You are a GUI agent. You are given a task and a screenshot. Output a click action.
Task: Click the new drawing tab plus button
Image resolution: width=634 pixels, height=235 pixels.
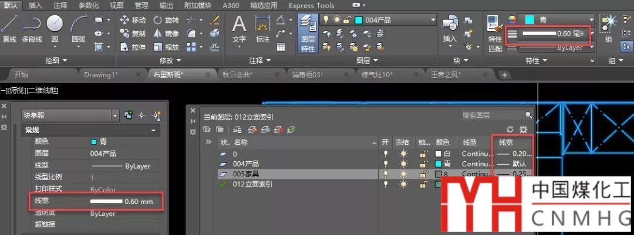pyautogui.click(x=504, y=74)
